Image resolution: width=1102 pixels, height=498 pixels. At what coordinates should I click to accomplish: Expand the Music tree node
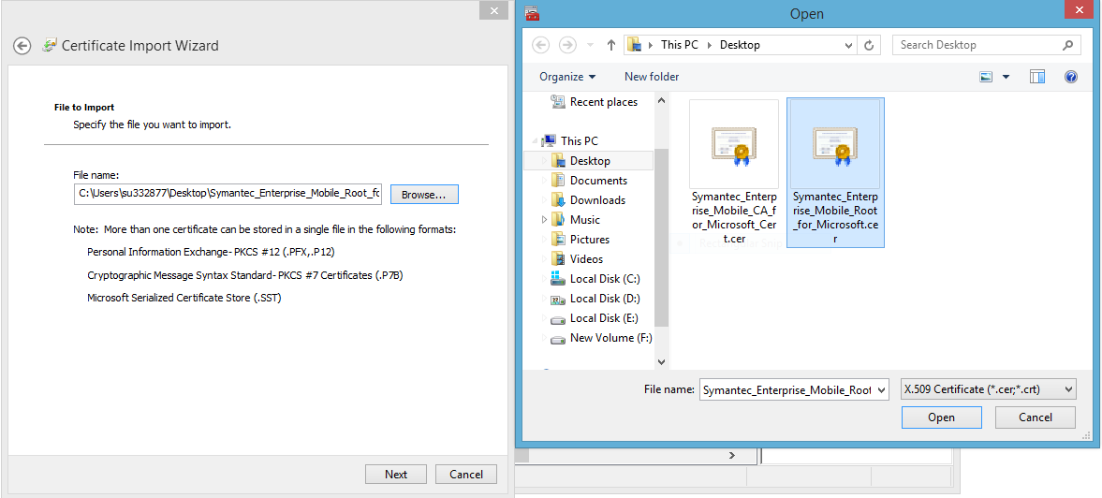point(544,220)
